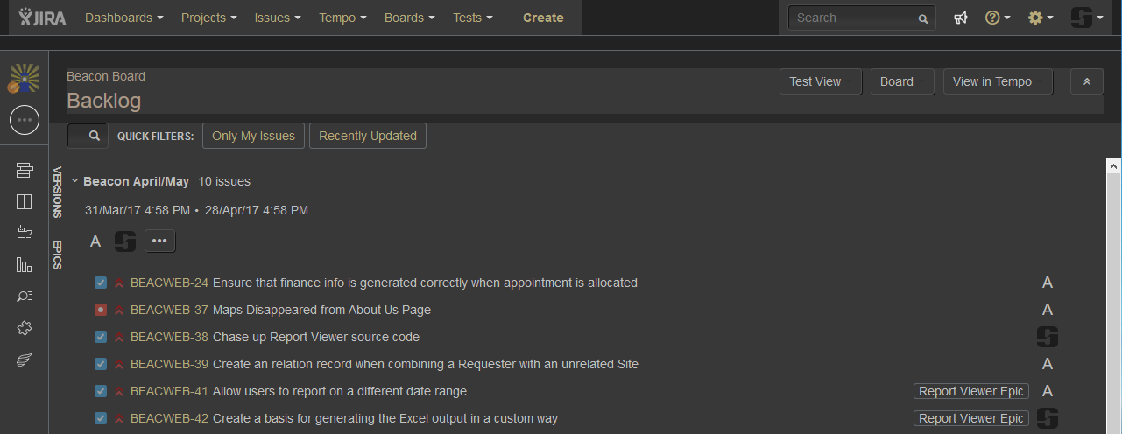Select the BEACWEB-24 issue checkbox icon
Screen dimensions: 1122x434
(101, 283)
